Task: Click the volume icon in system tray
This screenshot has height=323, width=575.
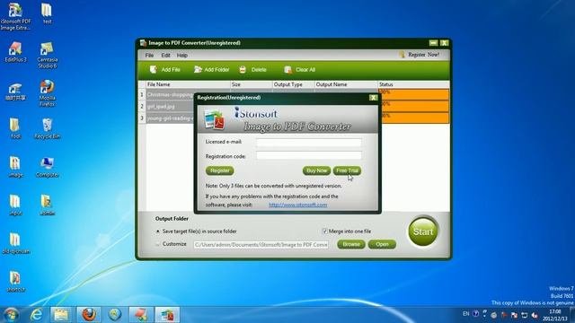Action: [535, 315]
